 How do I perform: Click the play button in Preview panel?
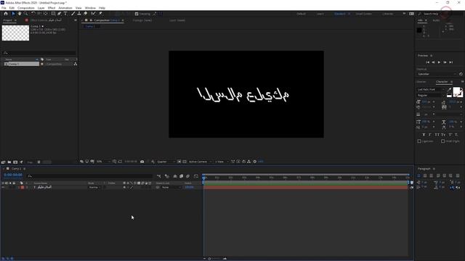pyautogui.click(x=439, y=62)
